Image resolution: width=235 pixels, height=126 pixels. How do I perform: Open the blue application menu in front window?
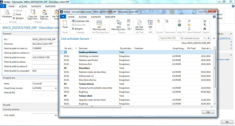pyautogui.click(x=63, y=17)
